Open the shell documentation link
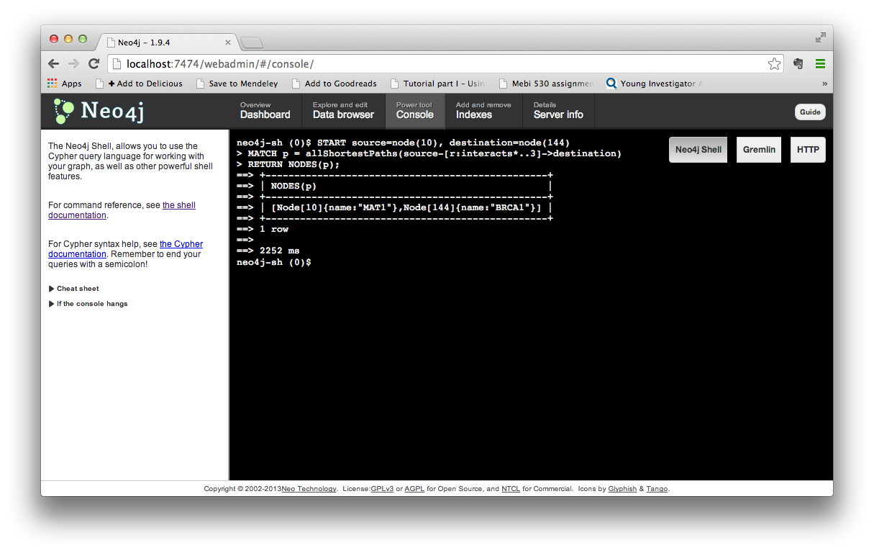This screenshot has width=874, height=553. [x=122, y=210]
